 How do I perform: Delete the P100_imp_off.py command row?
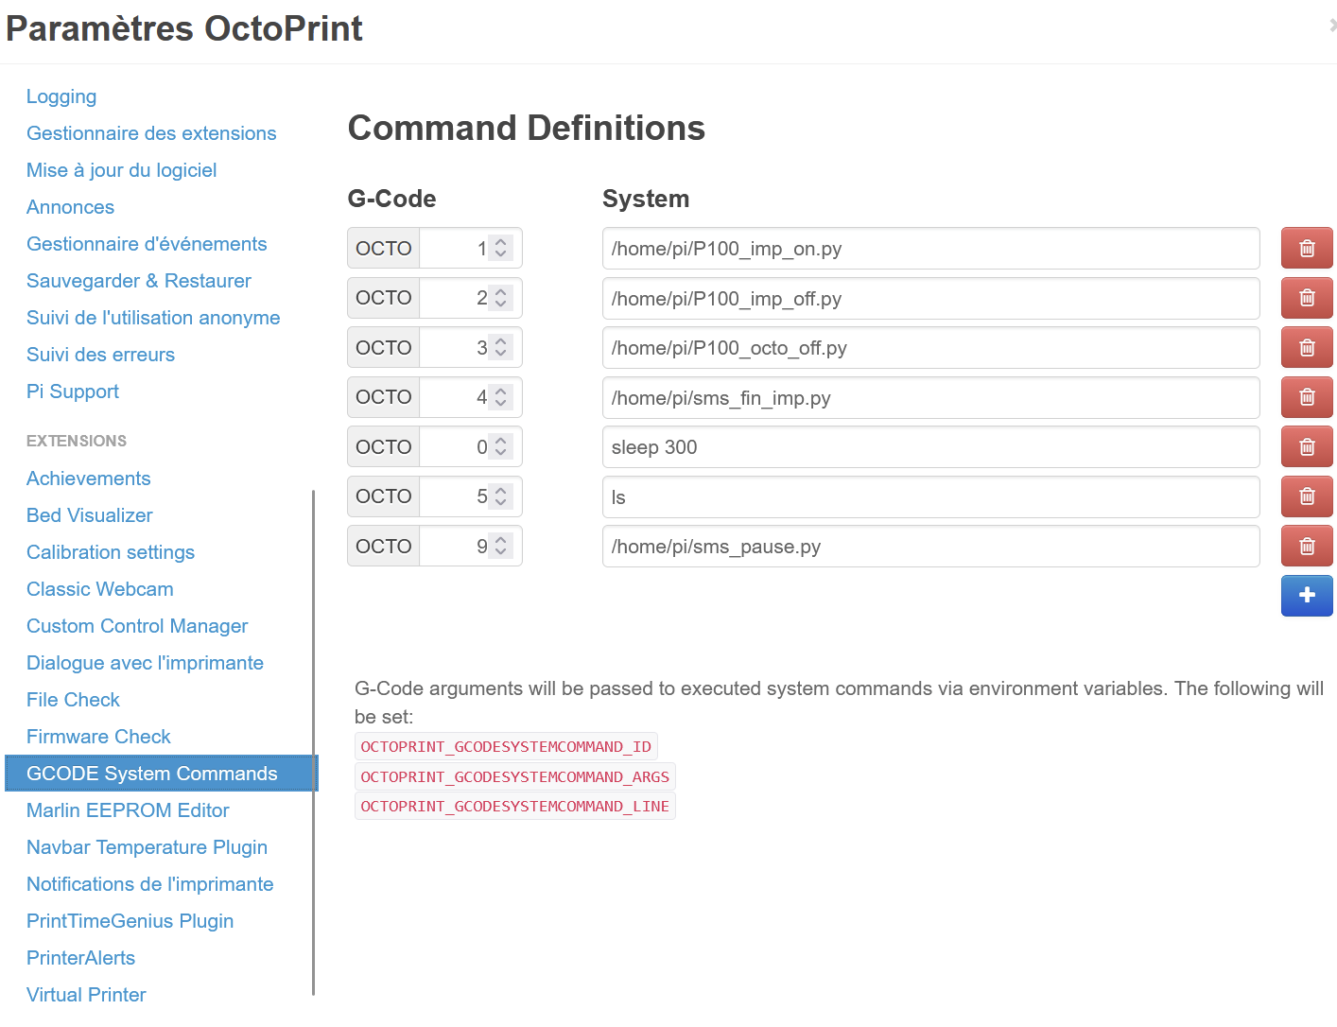point(1306,298)
